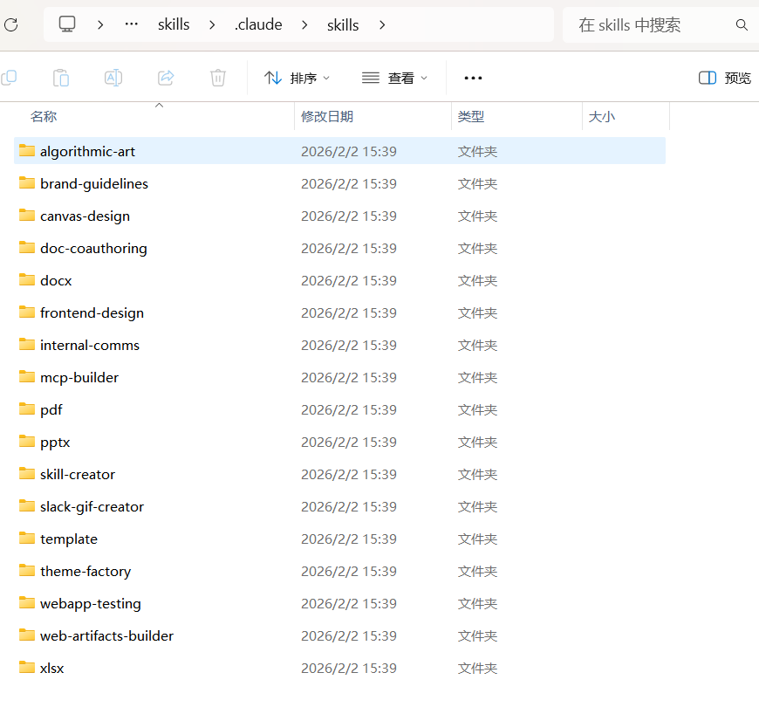Click folder icon beside skill-creator
Viewport: 759px width, 707px height.
tap(27, 474)
